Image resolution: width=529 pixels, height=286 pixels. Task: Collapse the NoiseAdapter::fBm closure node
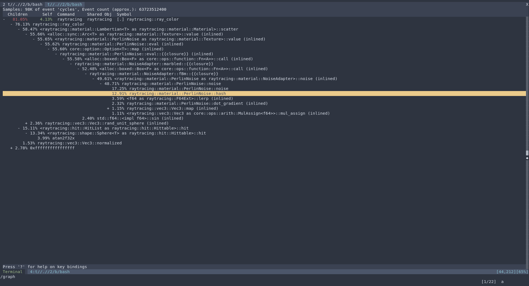coord(86,74)
